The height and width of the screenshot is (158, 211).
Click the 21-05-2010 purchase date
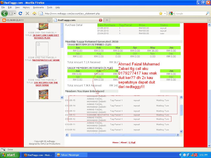click(x=103, y=28)
